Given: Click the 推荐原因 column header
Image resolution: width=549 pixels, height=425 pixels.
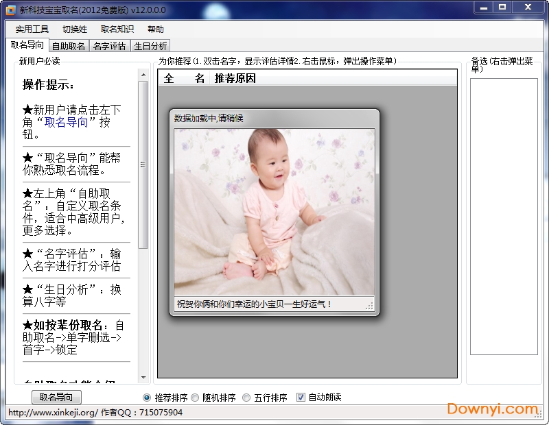Looking at the screenshot, I should [235, 78].
